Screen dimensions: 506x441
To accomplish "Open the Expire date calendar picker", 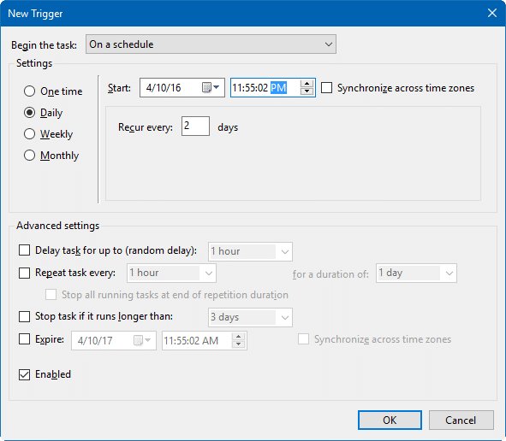I will 142,340.
